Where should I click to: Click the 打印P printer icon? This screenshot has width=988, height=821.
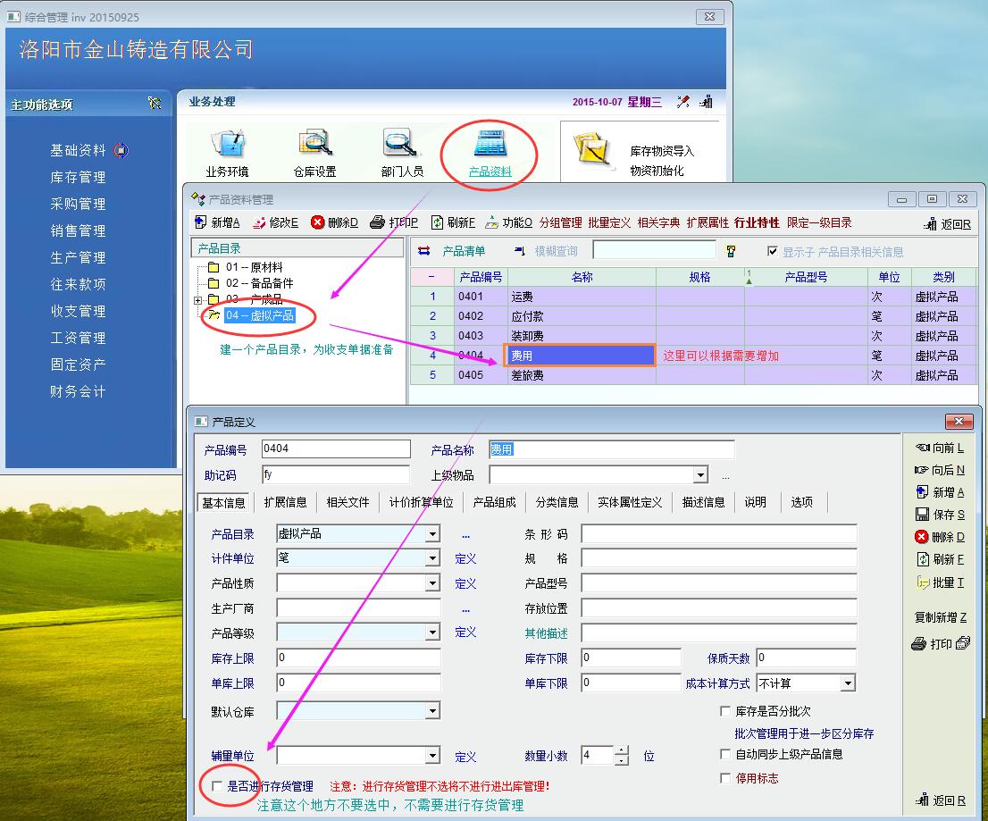click(377, 222)
